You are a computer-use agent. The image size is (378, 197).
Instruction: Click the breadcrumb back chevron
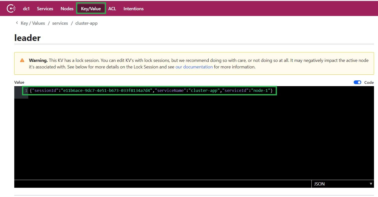coord(17,23)
